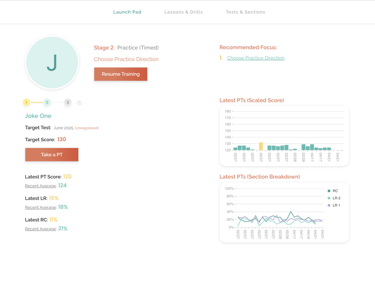Open the Launch Pad tab
This screenshot has height=281, width=375.
coord(127,12)
